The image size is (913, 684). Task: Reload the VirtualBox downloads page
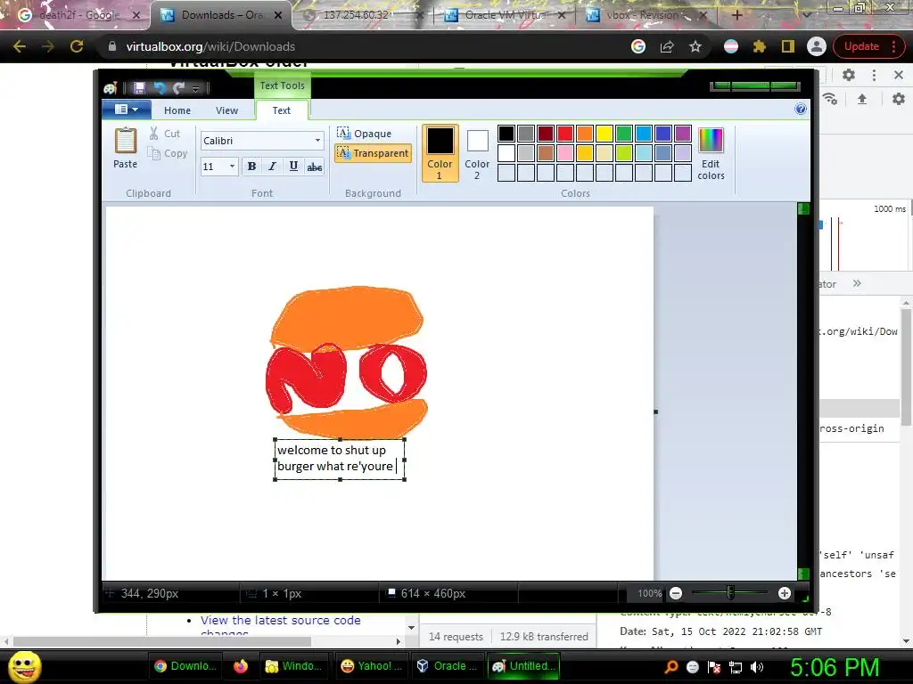77,46
